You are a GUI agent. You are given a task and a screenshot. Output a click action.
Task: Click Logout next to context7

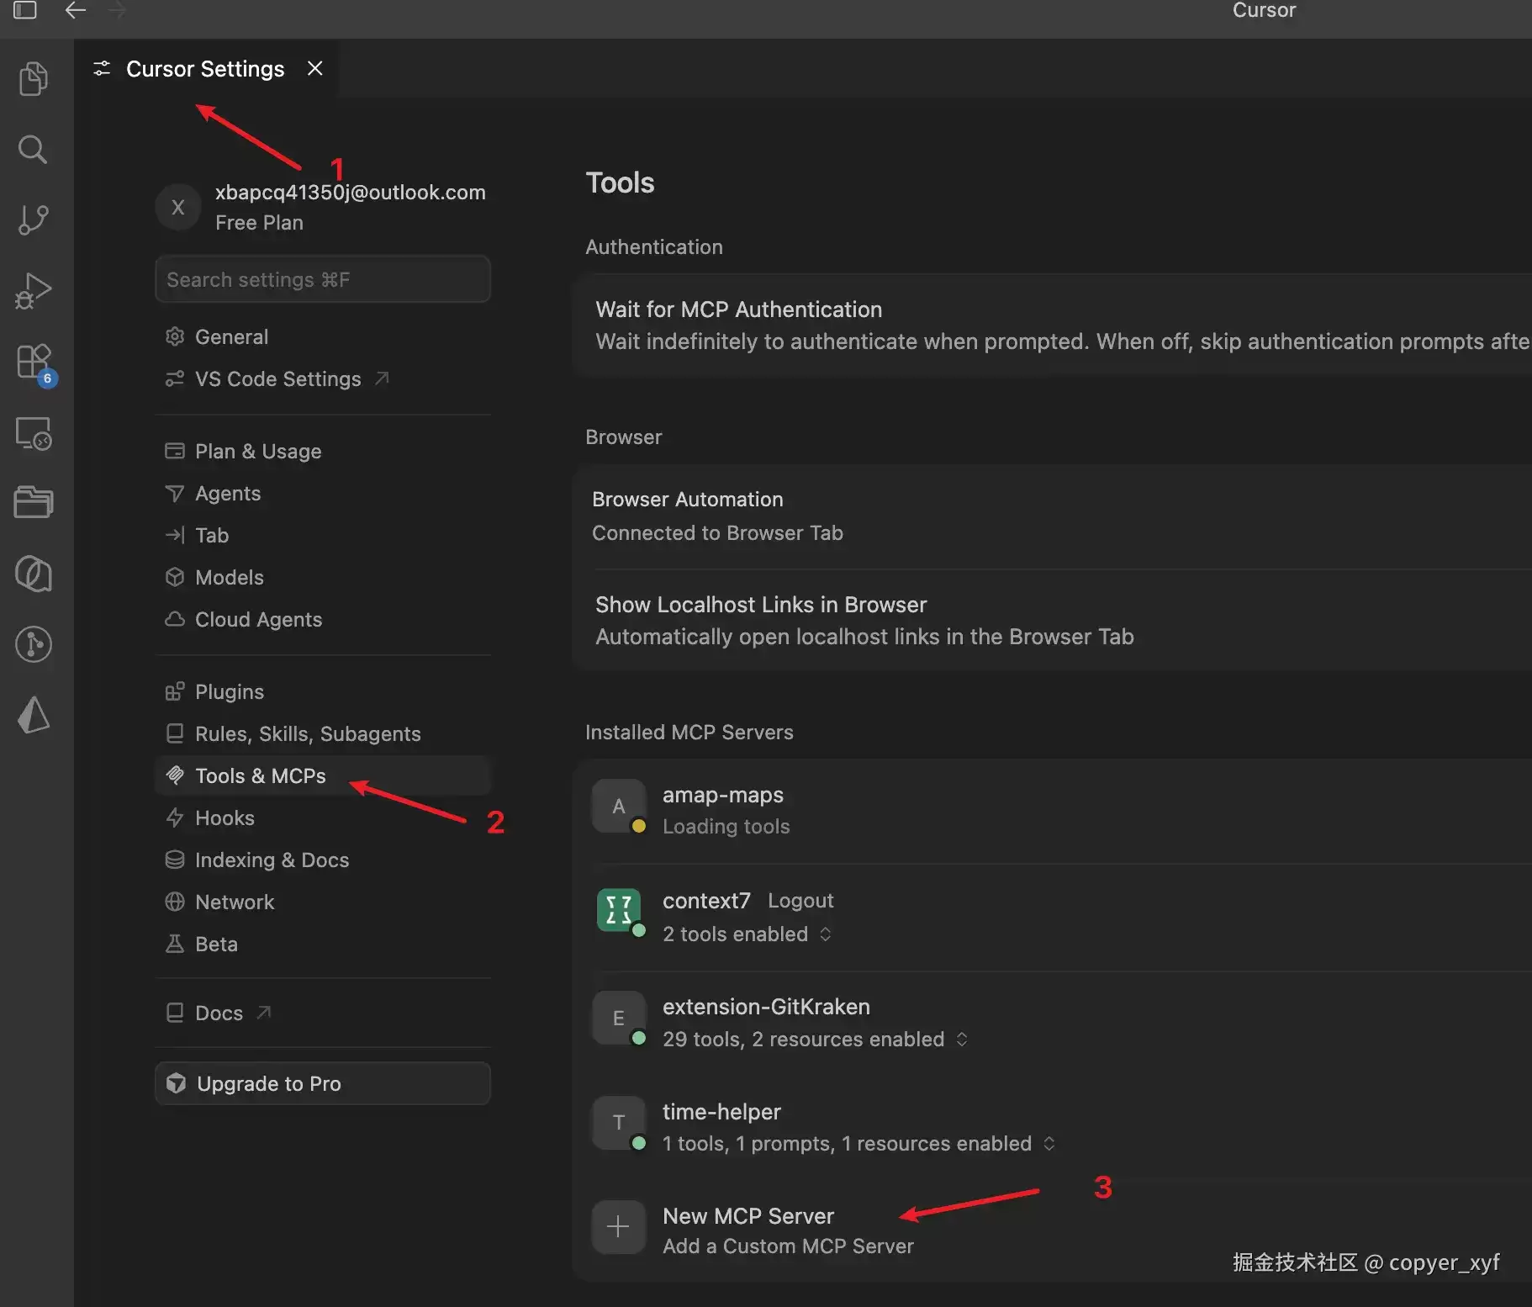[800, 901]
